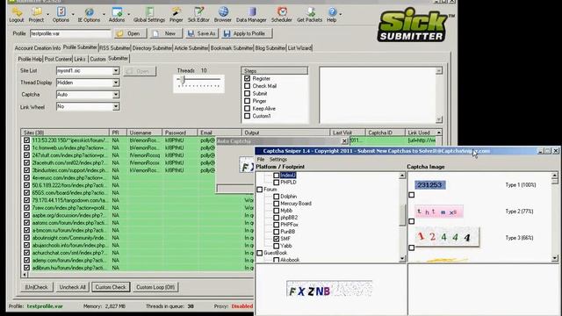Expand the Link Wheel dropdown
Viewport: 562px width, 316px height.
point(115,106)
